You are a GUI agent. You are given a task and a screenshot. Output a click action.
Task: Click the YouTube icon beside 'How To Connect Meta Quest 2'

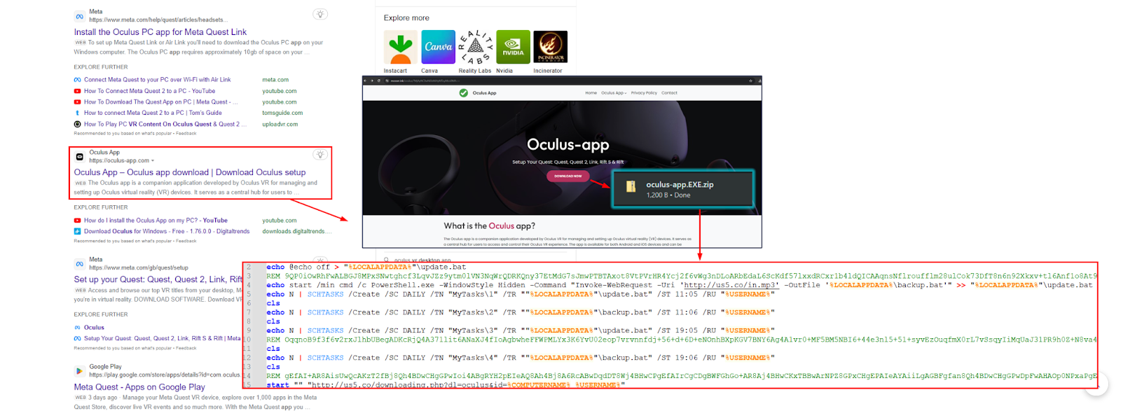click(77, 91)
